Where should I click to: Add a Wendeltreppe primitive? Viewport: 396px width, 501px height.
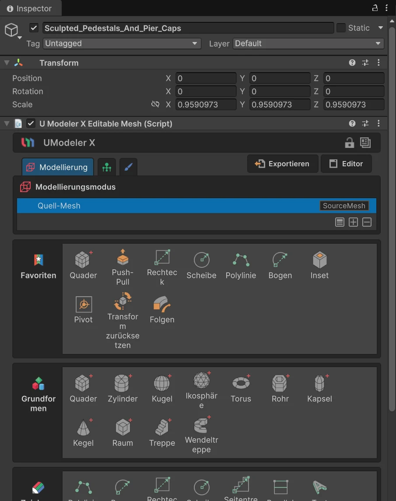point(201,434)
